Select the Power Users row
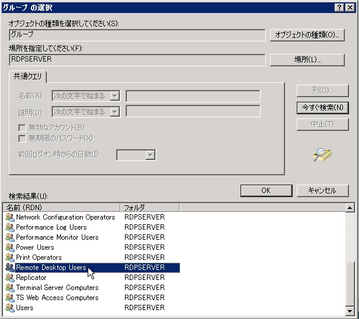This screenshot has width=359, height=319. [92, 247]
